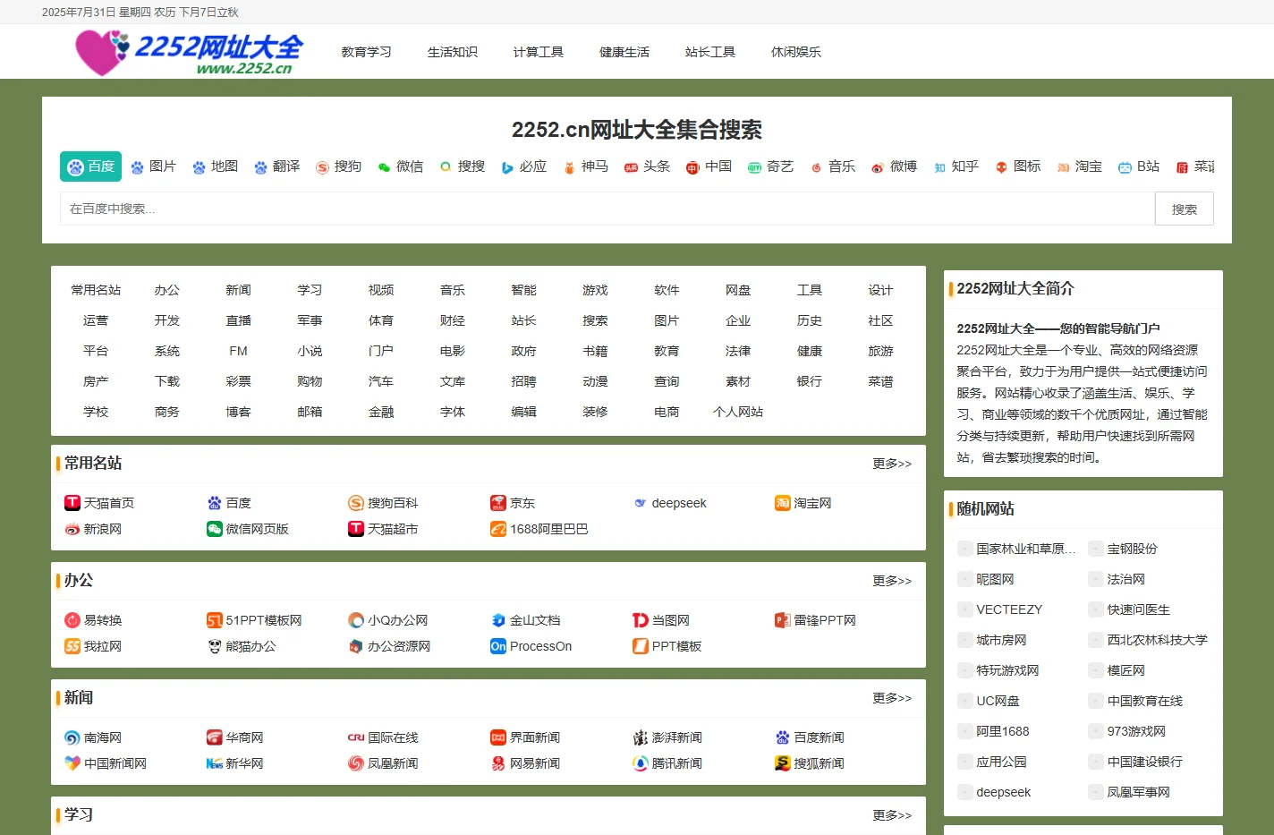This screenshot has width=1274, height=835.
Task: Open the 视频 category link
Action: pos(381,290)
